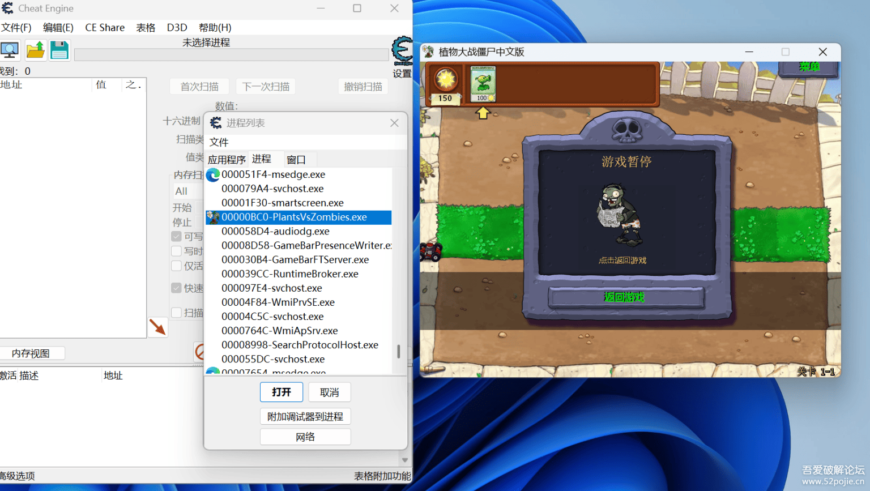Click the icon beside 00000BC0-PlantsVsZombies.exe
870x491 pixels.
click(213, 217)
